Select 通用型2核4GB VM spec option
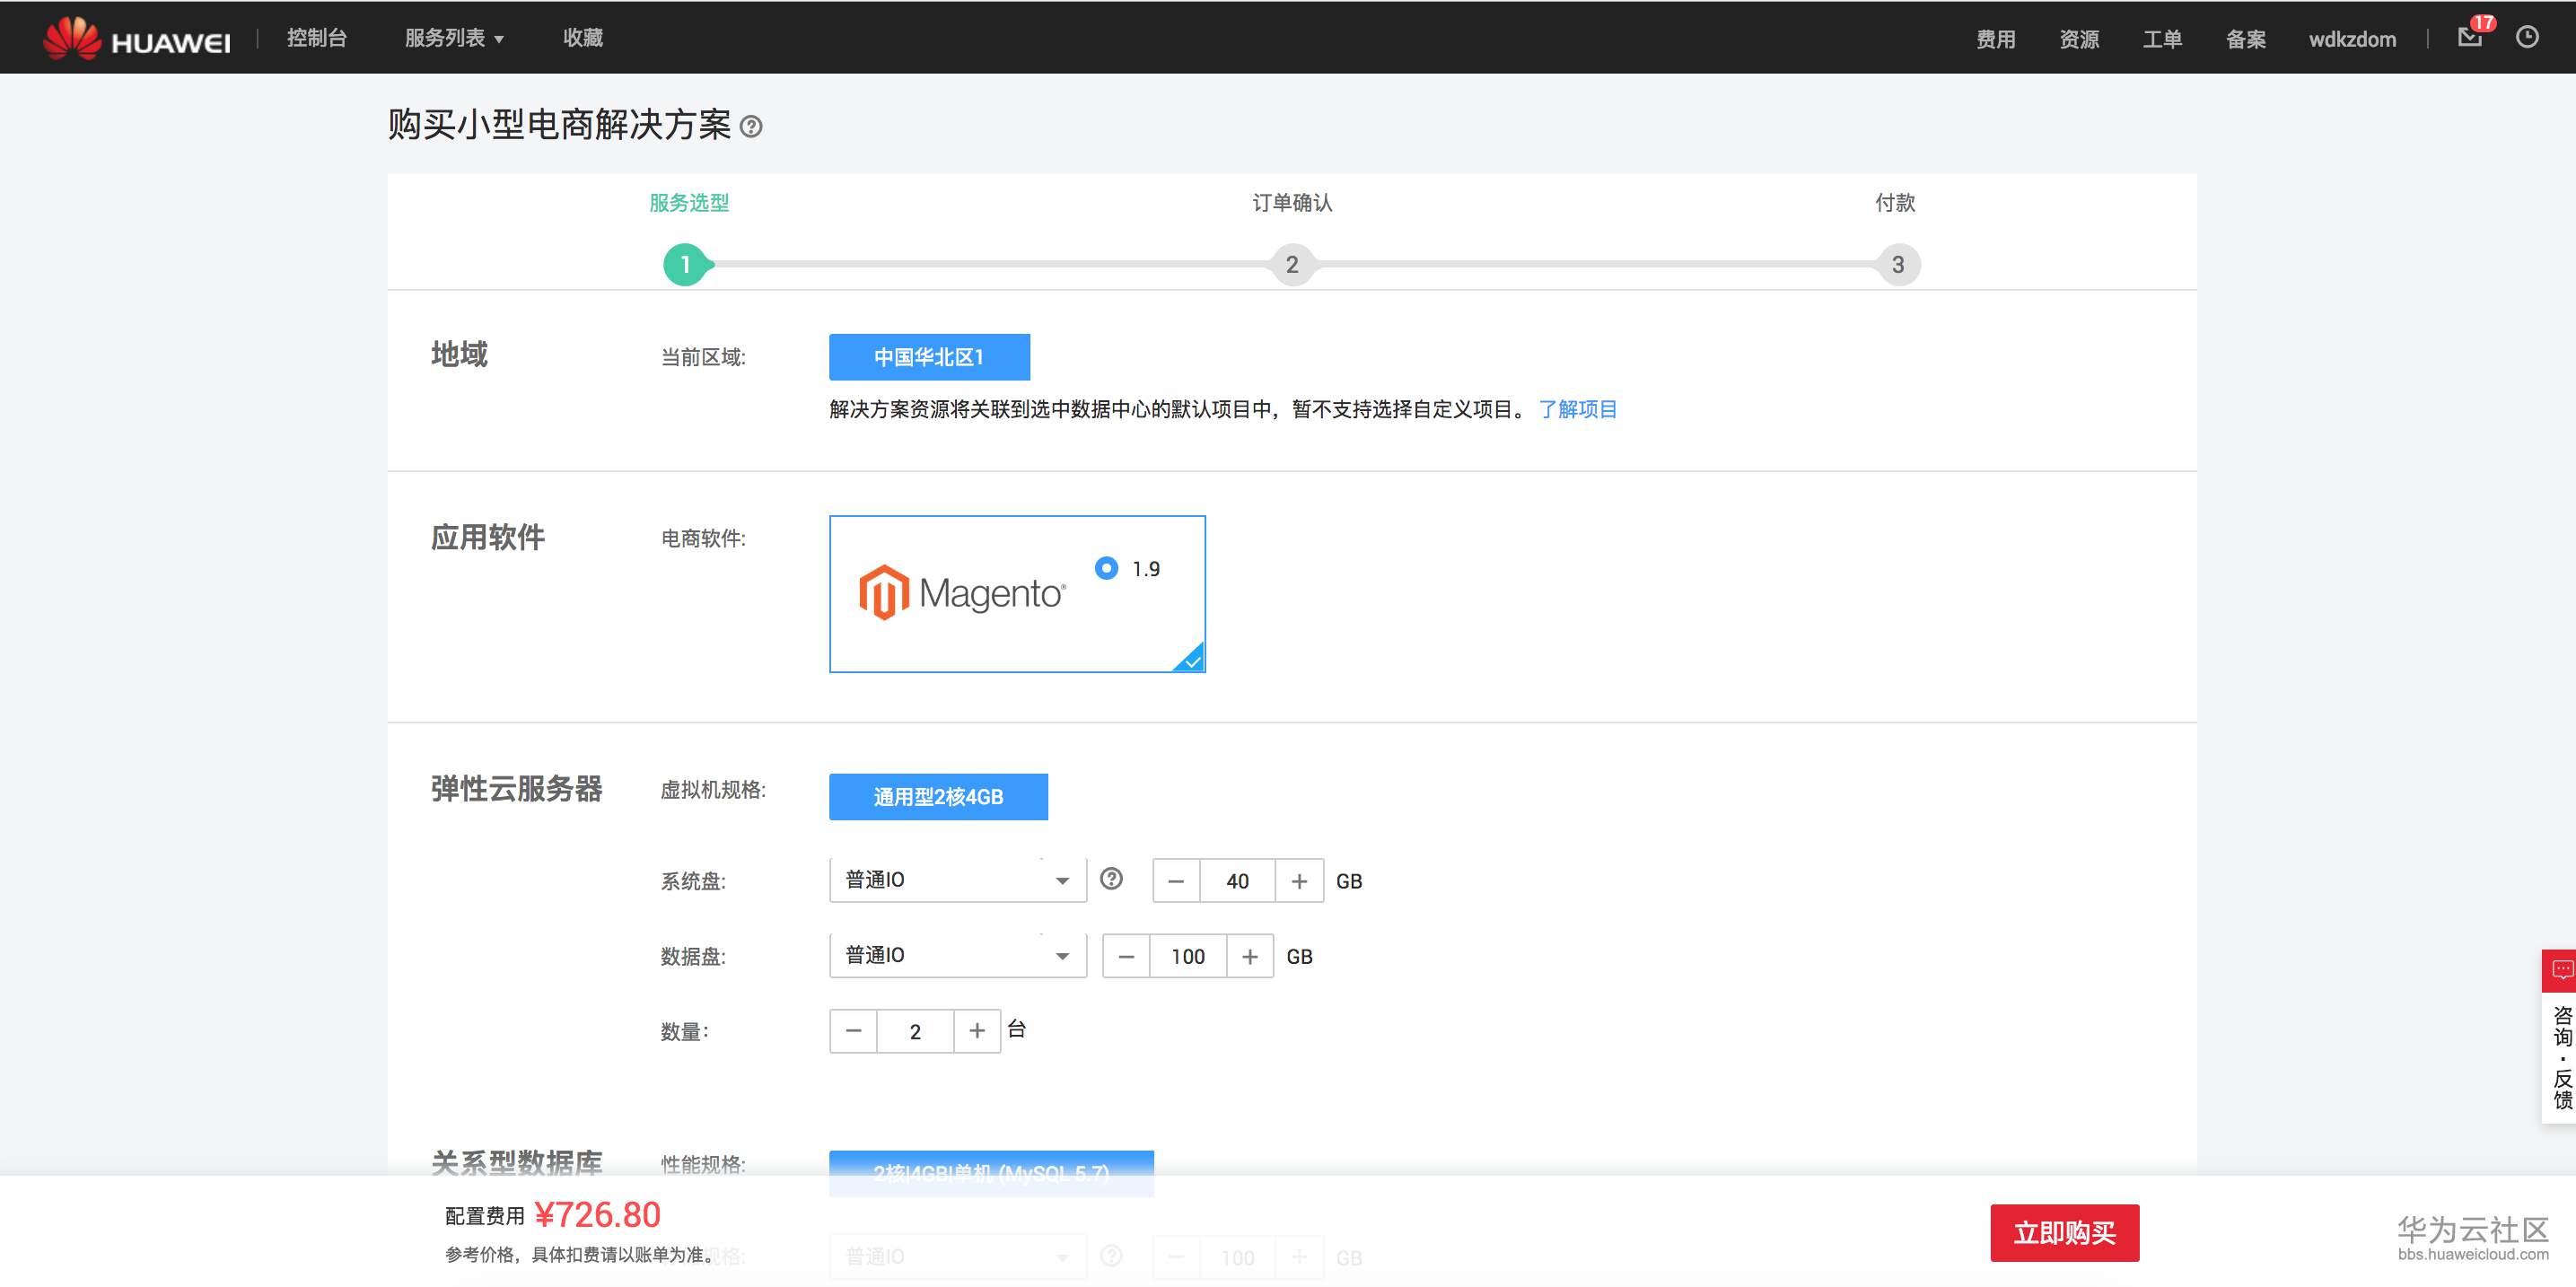Viewport: 2576px width, 1287px height. (938, 797)
